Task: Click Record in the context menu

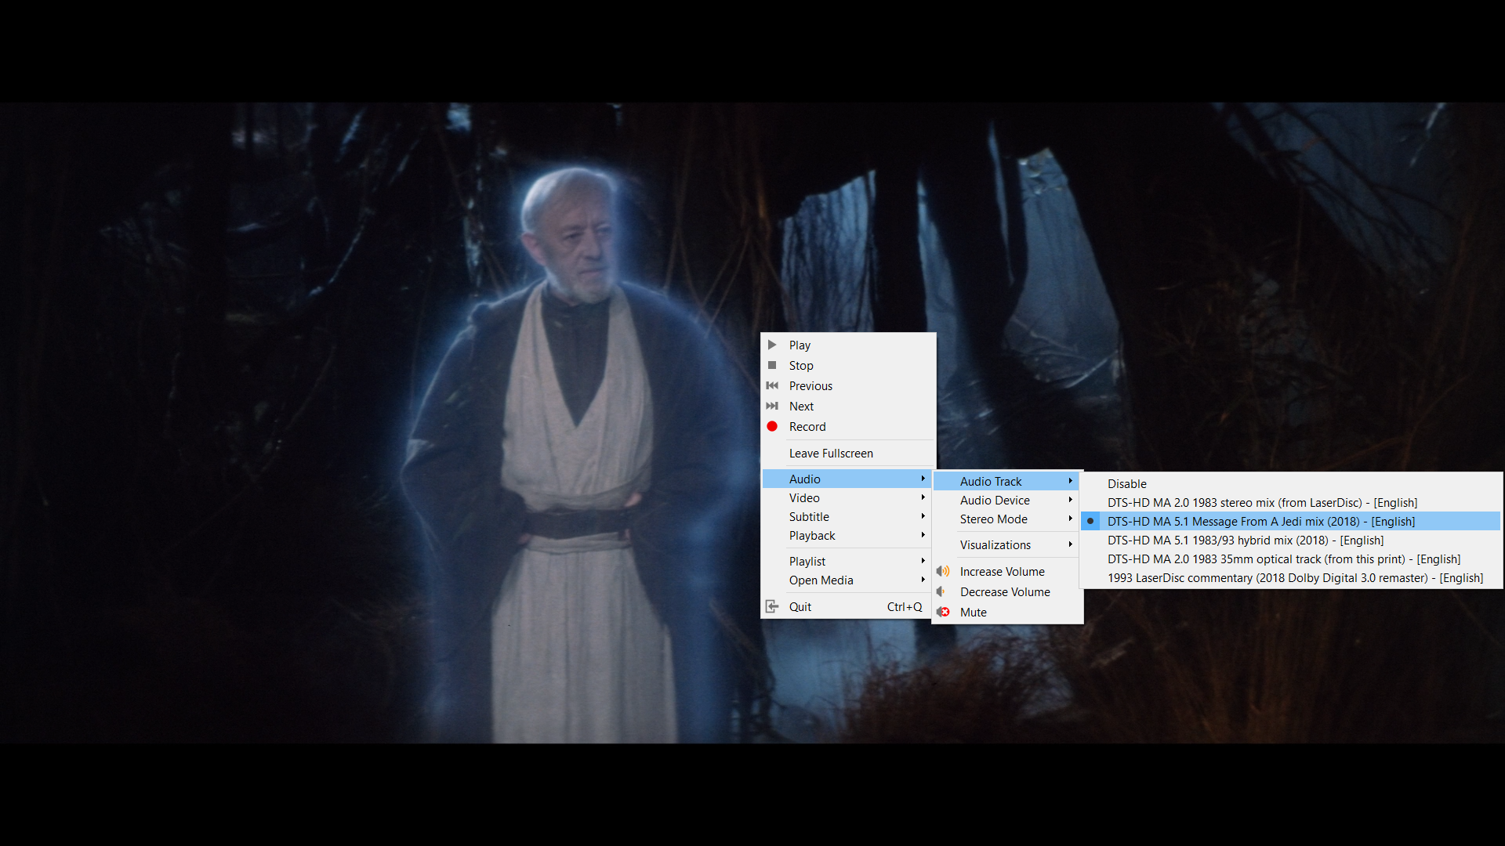Action: 847,426
